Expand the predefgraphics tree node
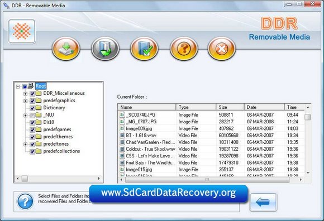Screen dimensions: 324x221 pos(25,101)
